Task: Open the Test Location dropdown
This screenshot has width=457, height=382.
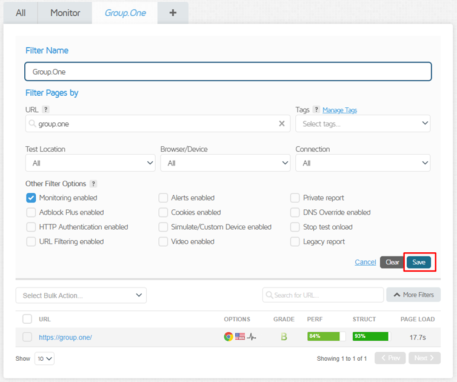Action: click(90, 163)
